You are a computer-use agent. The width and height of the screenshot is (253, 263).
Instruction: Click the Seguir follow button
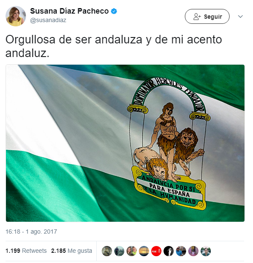[207, 17]
